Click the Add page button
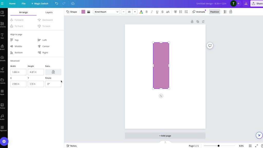 pos(165,136)
